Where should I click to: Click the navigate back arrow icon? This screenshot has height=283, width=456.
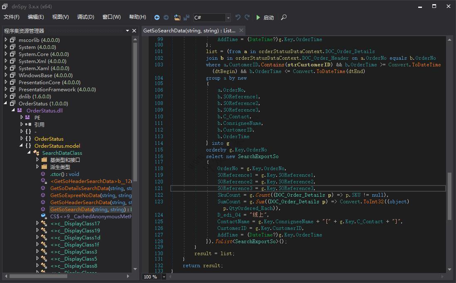tap(157, 17)
